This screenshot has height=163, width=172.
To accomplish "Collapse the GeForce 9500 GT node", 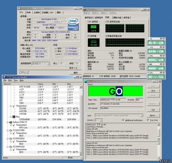I will pos(8,122).
